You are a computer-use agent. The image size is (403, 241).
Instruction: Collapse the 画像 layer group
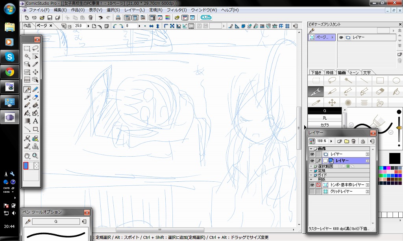click(311, 149)
